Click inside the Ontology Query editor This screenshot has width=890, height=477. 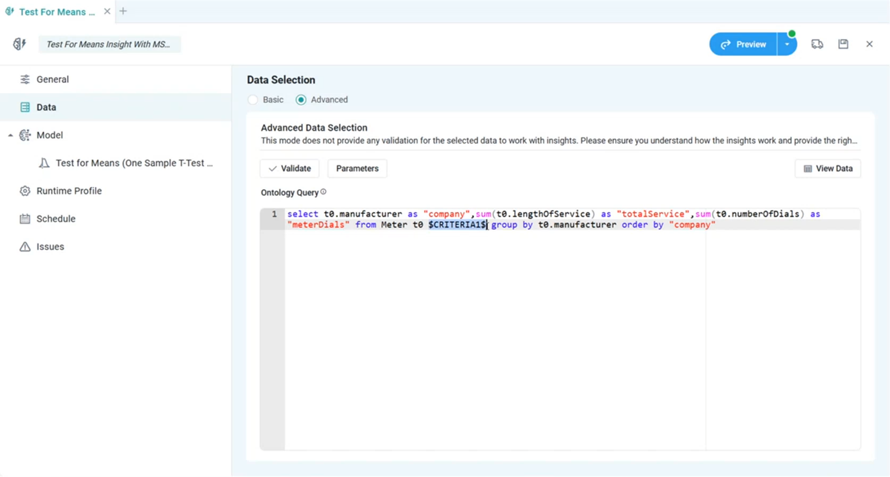tap(533, 330)
